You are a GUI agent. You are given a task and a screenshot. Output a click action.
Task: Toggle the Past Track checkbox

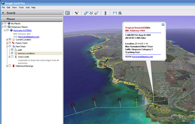click(x=10, y=46)
